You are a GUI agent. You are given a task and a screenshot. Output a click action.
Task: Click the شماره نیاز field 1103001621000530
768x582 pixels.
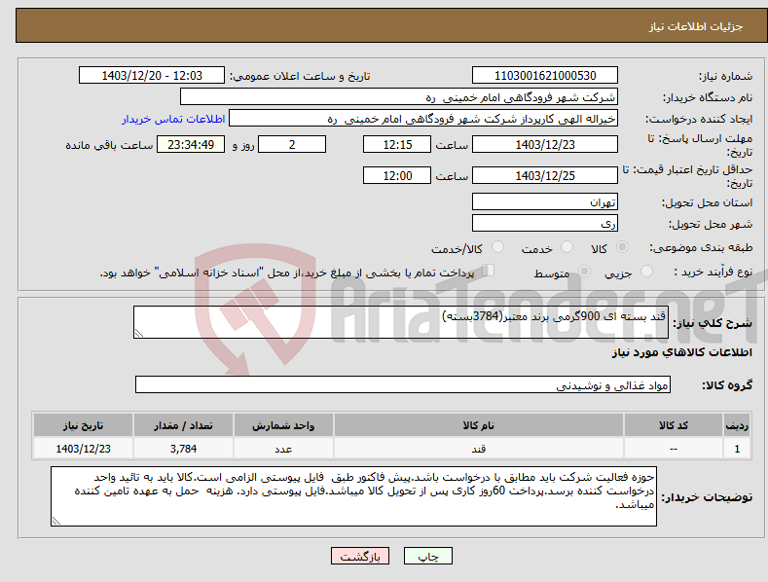click(545, 76)
